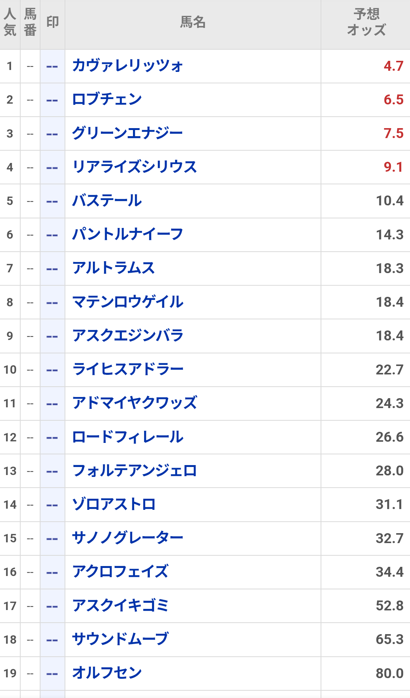Click the サウンドムーブ horse link

click(x=120, y=639)
